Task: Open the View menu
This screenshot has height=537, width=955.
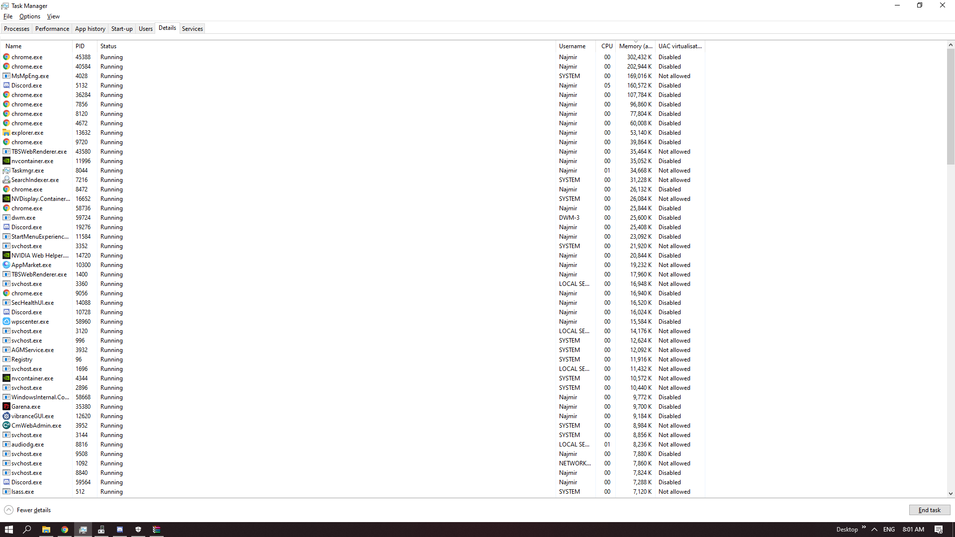Action: click(x=53, y=16)
